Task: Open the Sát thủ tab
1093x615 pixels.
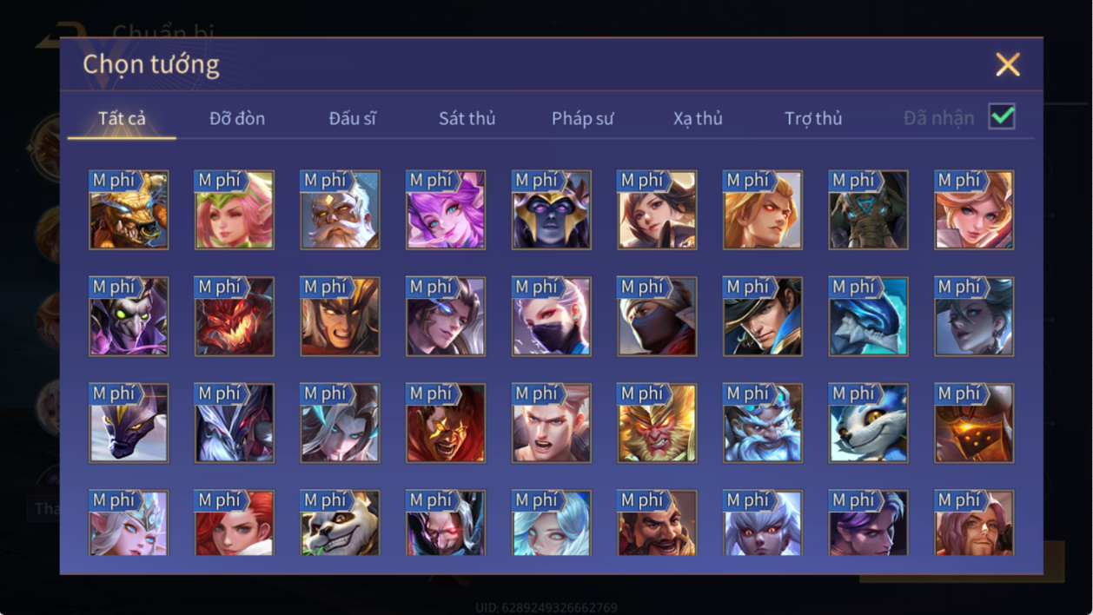Action: [x=467, y=118]
